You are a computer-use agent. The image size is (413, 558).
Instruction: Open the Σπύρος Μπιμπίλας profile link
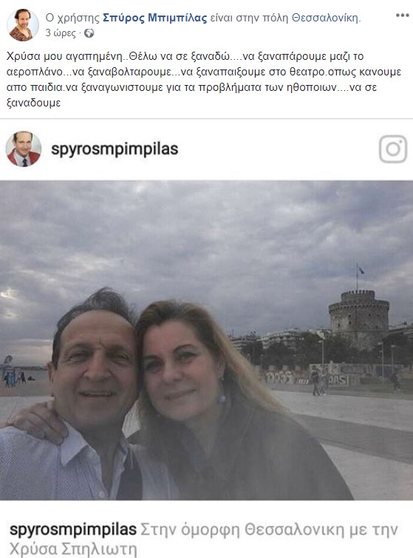coord(154,18)
